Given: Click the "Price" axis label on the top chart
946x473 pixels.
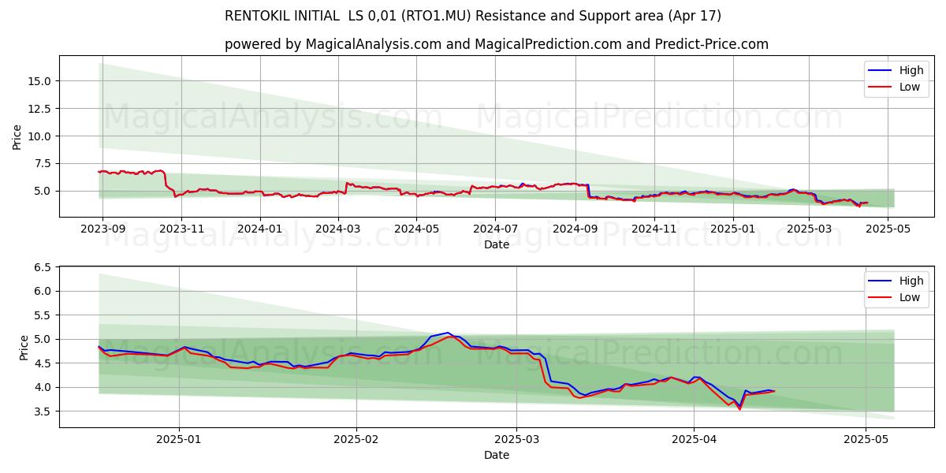Looking at the screenshot, I should pyautogui.click(x=17, y=136).
